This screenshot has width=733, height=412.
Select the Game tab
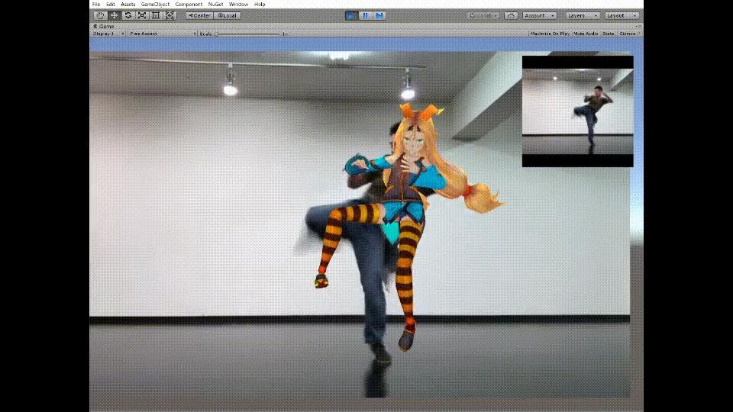tap(104, 26)
